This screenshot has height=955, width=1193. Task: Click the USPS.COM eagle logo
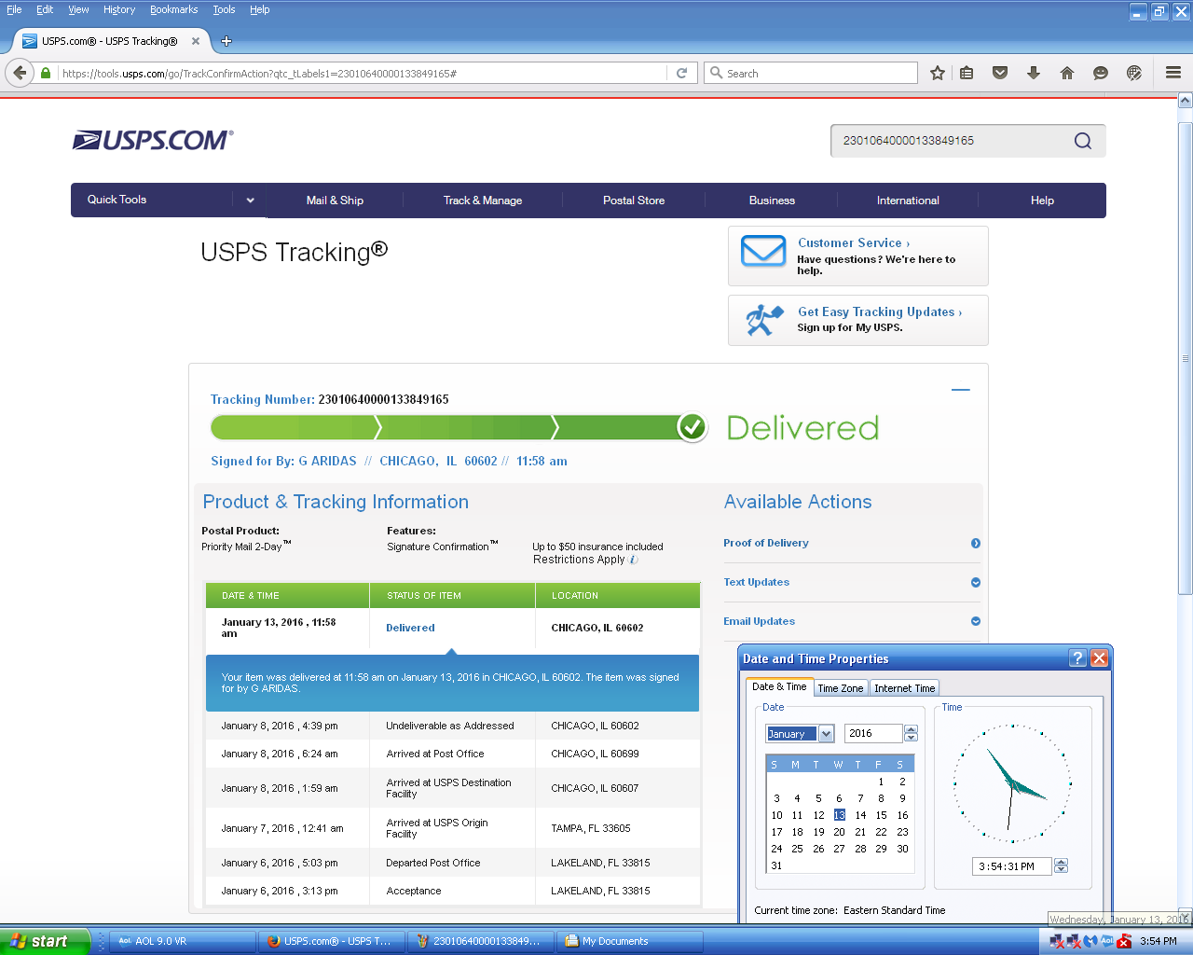[153, 140]
